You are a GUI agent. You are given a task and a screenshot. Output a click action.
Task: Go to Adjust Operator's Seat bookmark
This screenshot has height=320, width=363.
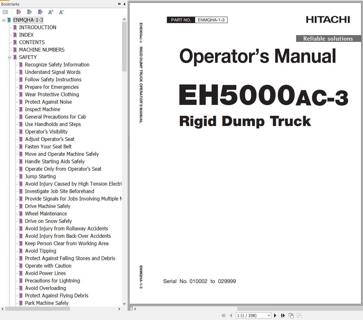pyautogui.click(x=50, y=139)
